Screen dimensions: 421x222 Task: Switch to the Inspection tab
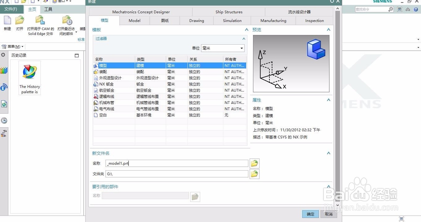[314, 20]
